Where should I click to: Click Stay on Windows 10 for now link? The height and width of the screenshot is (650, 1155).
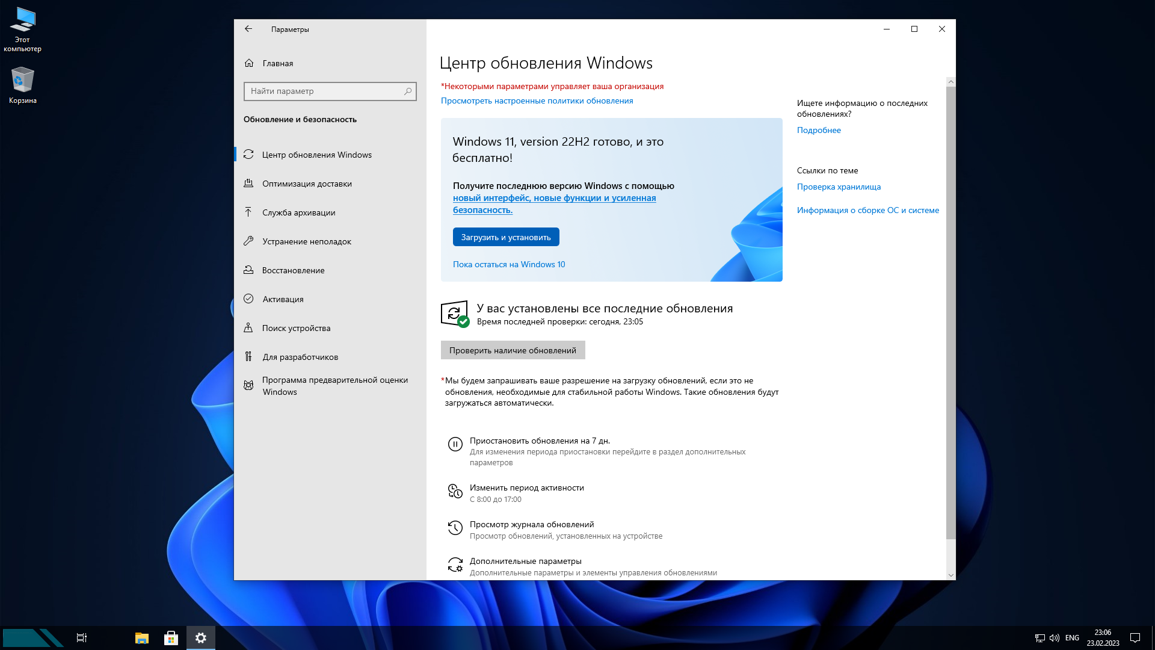(x=509, y=264)
